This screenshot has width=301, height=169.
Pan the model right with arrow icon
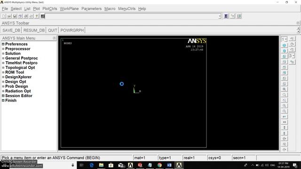point(284,122)
